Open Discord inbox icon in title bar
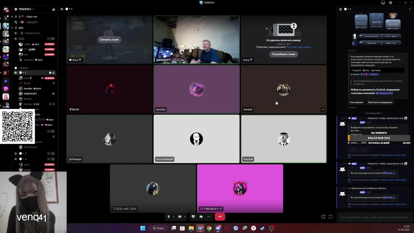Viewport: 414px width, 233px height. click(383, 3)
